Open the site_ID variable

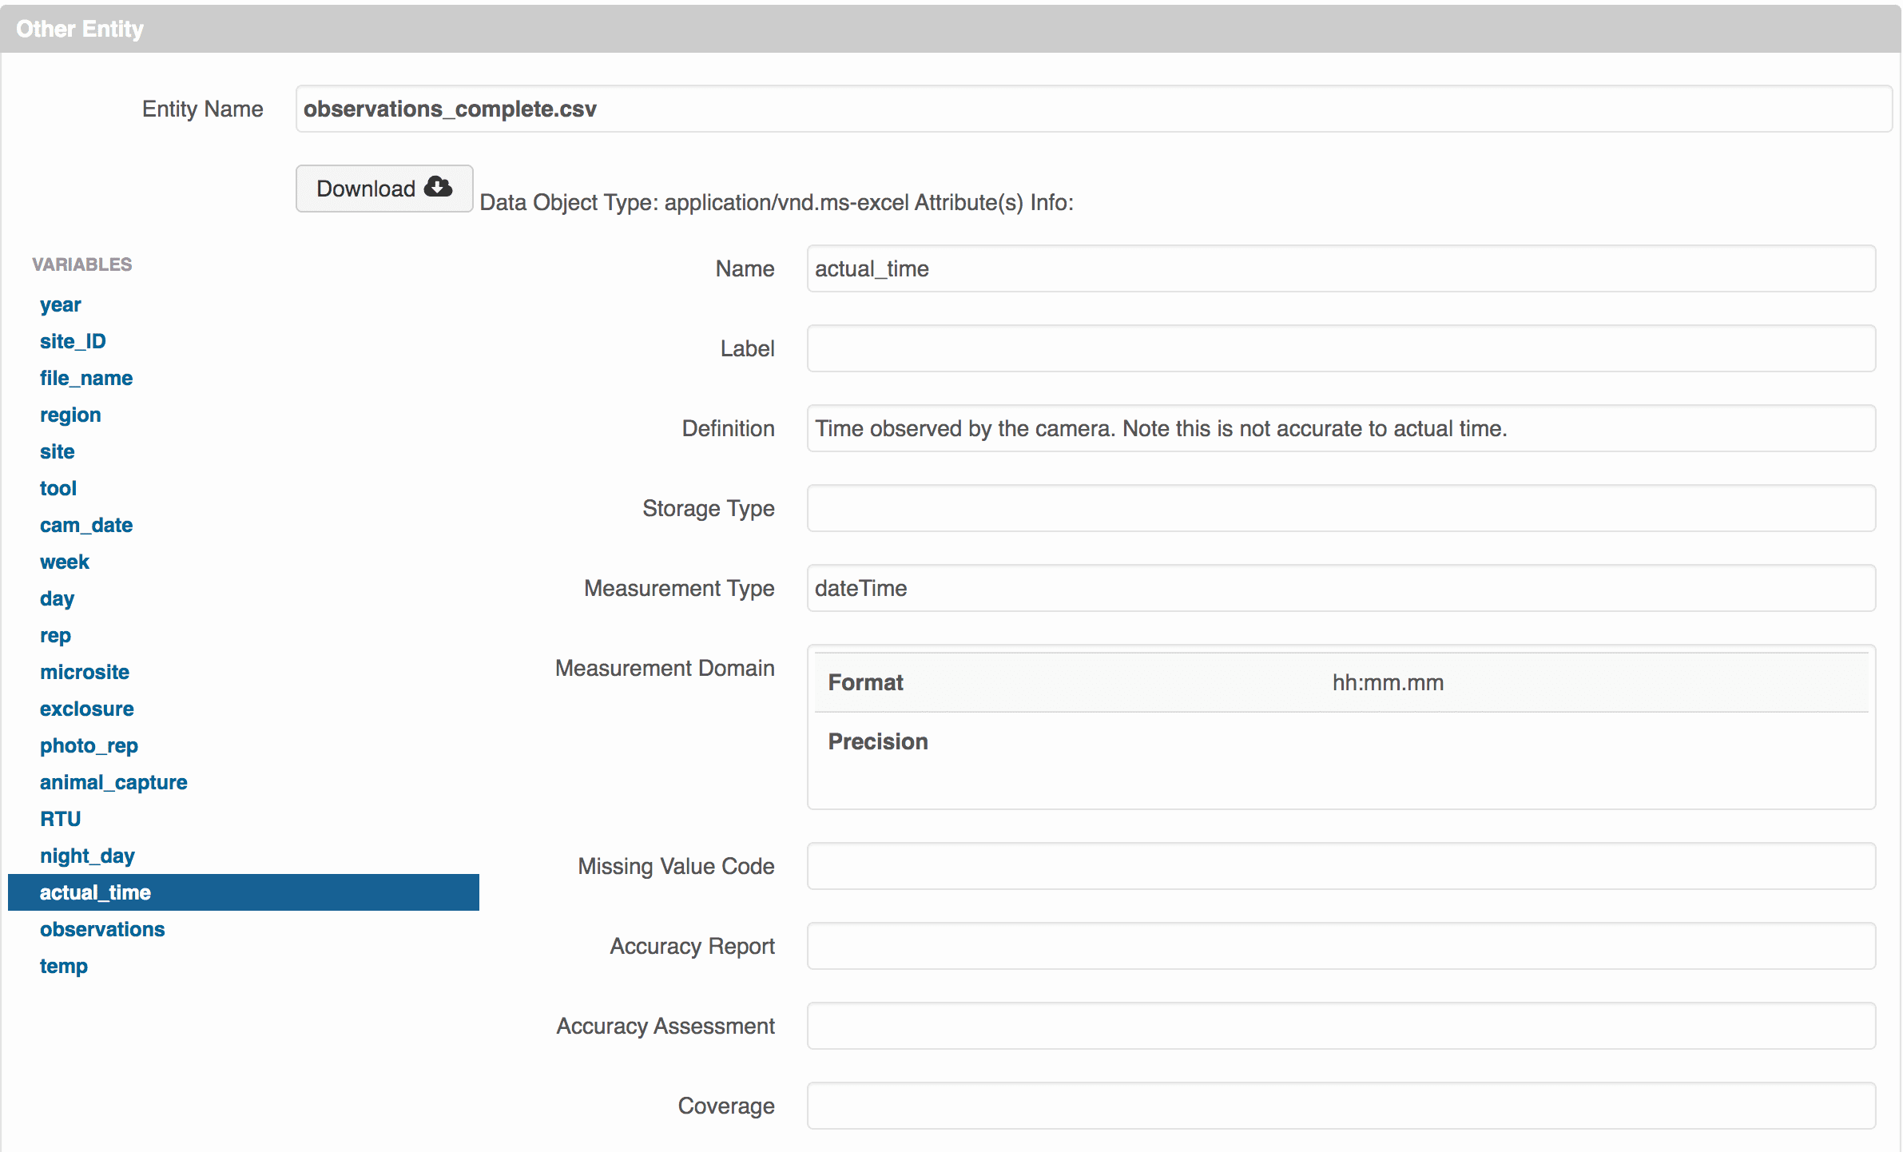[x=73, y=341]
